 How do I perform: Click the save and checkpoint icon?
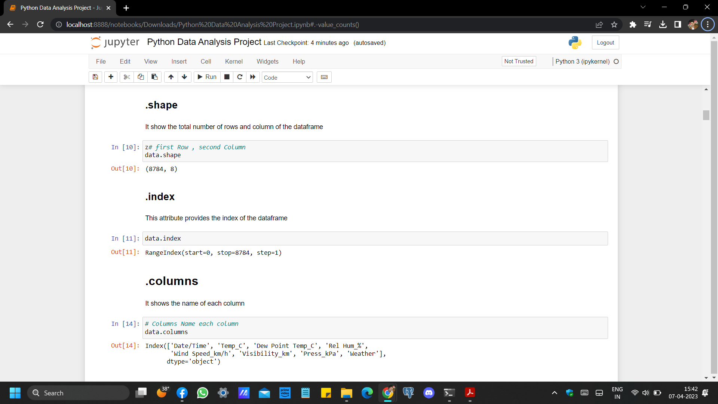pos(95,77)
